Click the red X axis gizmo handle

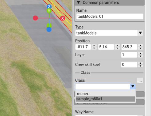coord(63,18)
